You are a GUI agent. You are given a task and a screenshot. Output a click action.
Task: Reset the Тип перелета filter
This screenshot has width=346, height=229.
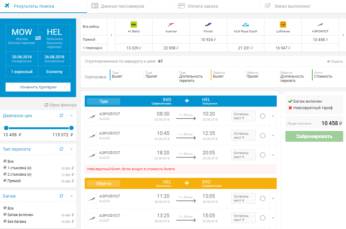click(x=61, y=149)
